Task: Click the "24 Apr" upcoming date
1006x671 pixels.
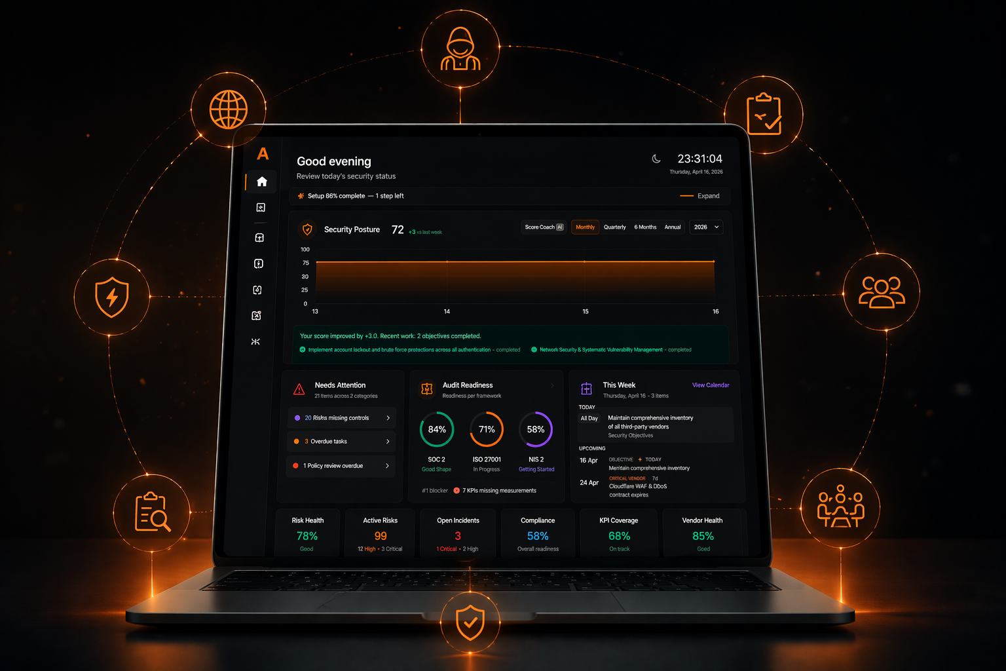Action: [x=589, y=483]
